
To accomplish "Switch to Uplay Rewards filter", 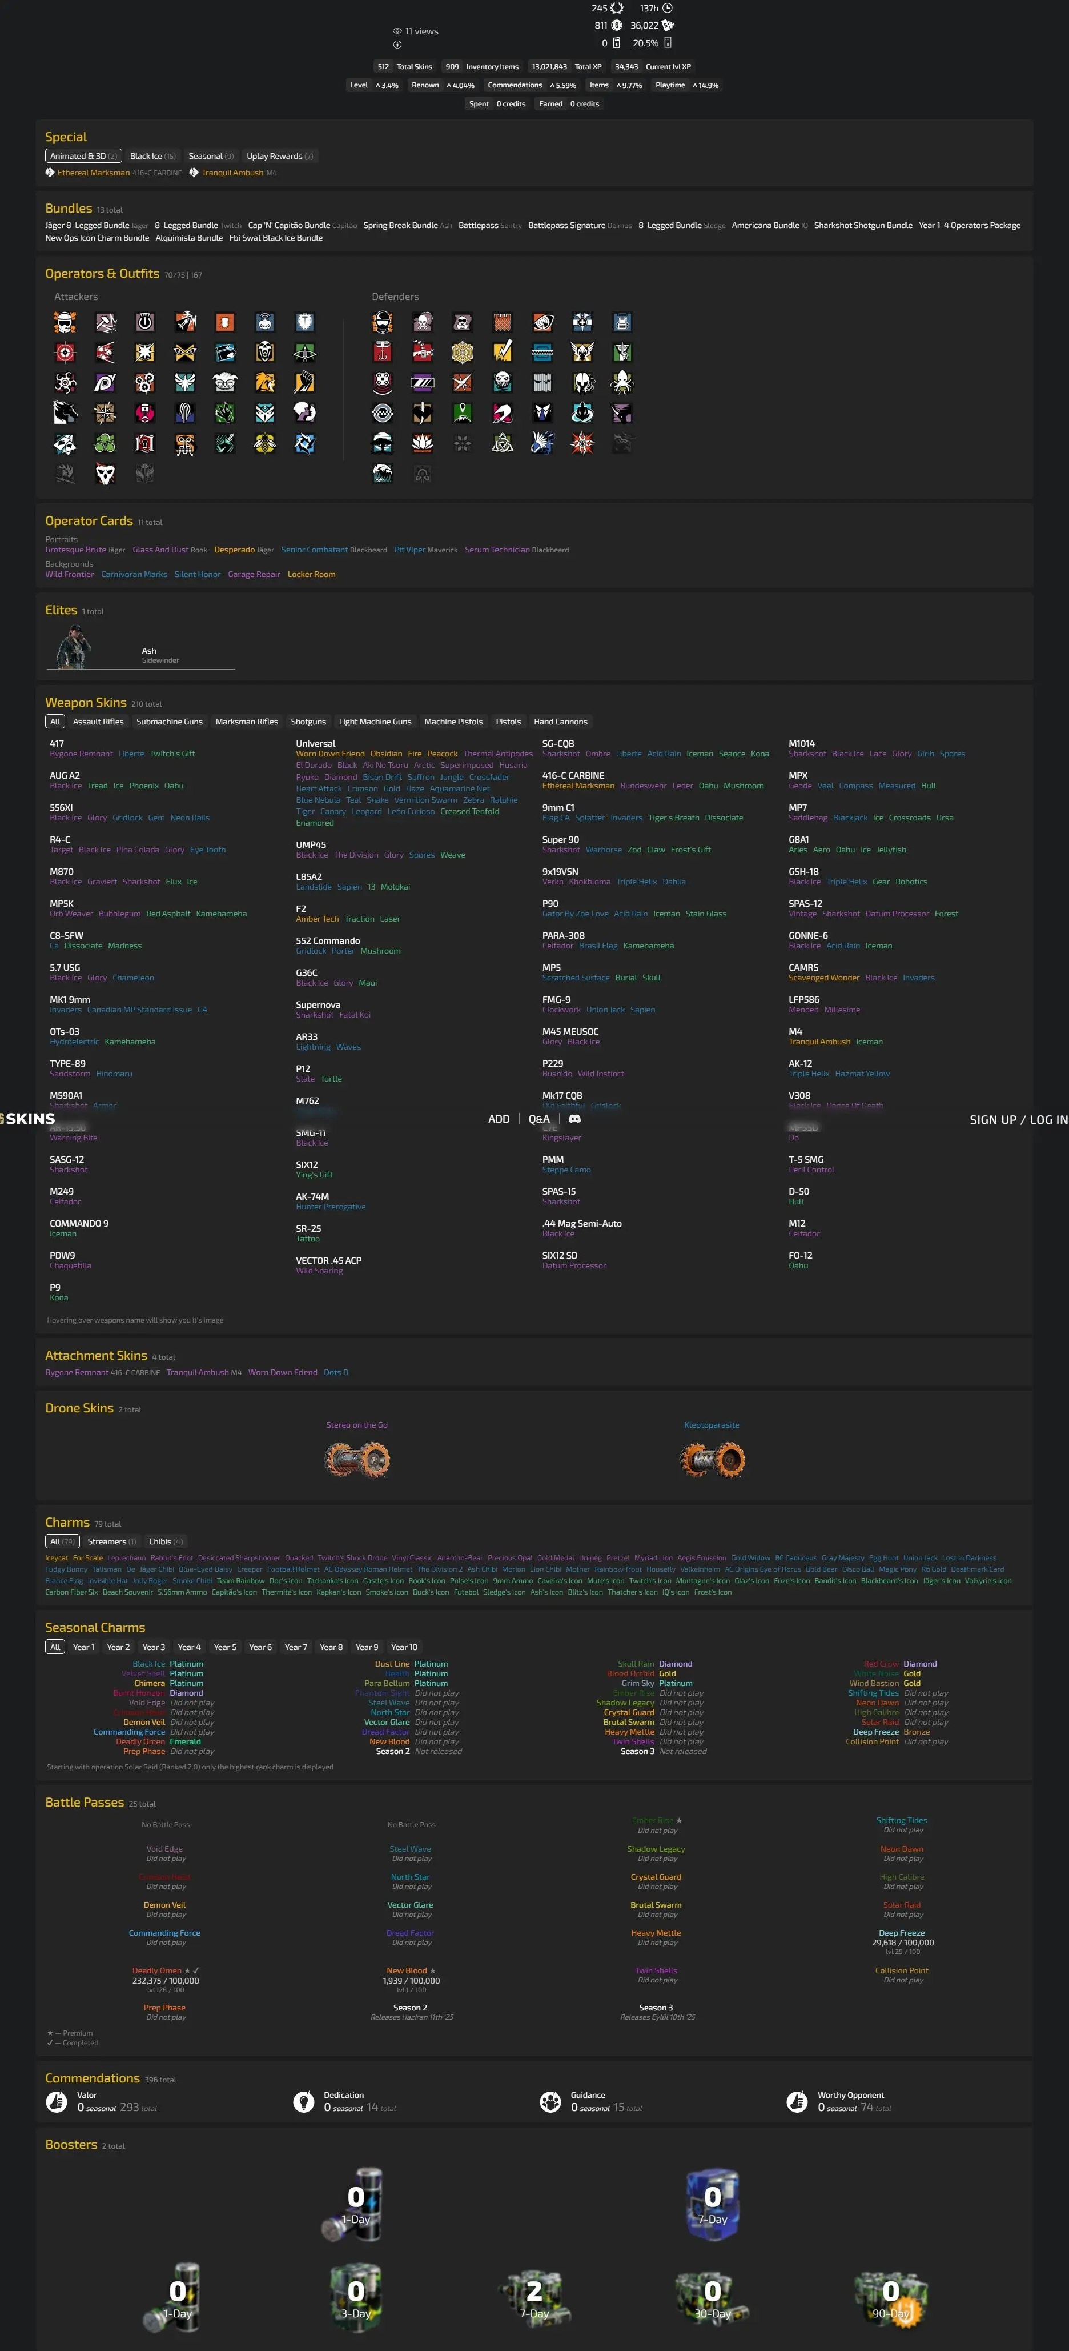I will pyautogui.click(x=279, y=156).
